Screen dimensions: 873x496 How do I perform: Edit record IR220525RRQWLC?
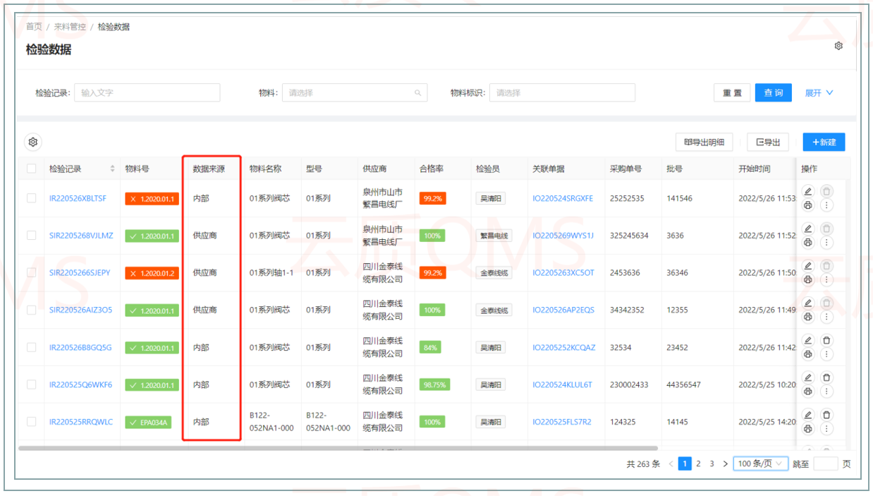(808, 415)
